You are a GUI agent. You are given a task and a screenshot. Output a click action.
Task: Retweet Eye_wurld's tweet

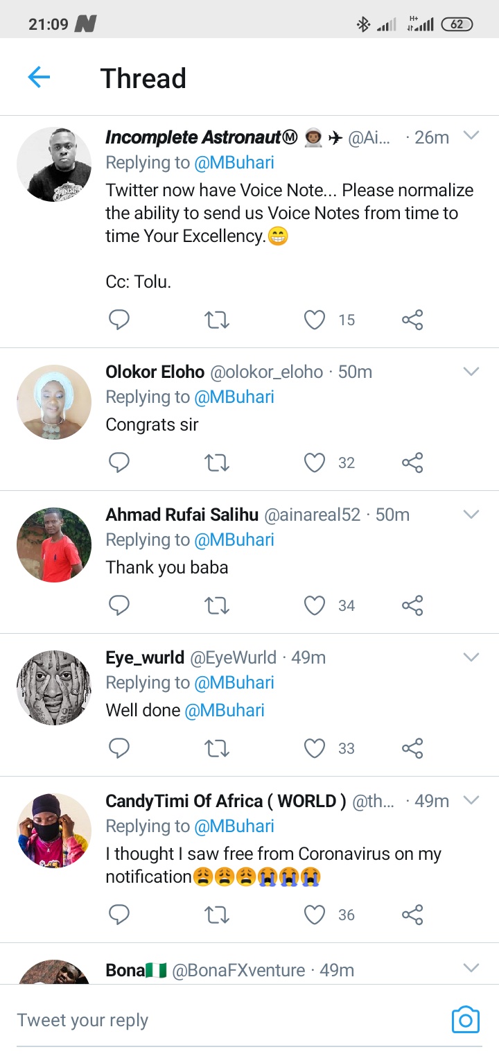(217, 748)
